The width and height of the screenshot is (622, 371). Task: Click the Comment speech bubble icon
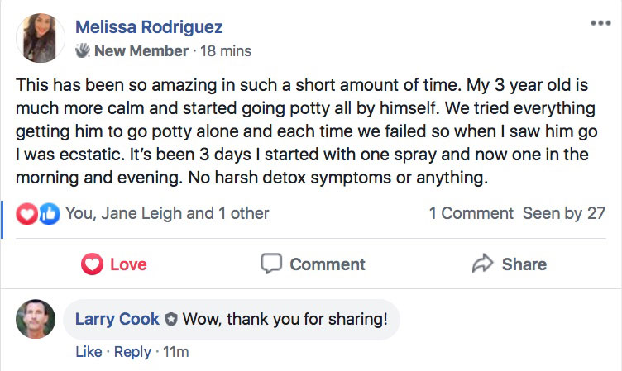tap(271, 264)
